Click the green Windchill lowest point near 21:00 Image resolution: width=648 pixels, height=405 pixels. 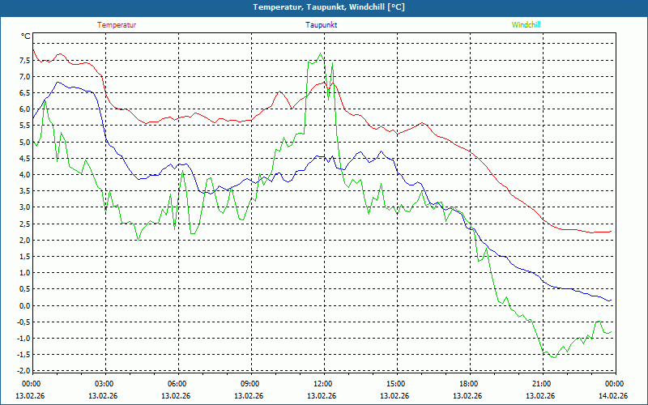[554, 357]
